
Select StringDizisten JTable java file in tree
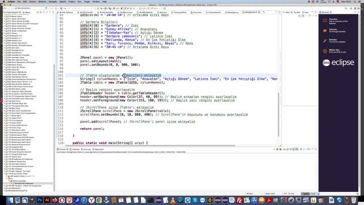[24, 183]
